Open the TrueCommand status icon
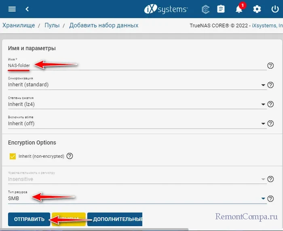Screen dimensions: 283x231 [x=205, y=9]
